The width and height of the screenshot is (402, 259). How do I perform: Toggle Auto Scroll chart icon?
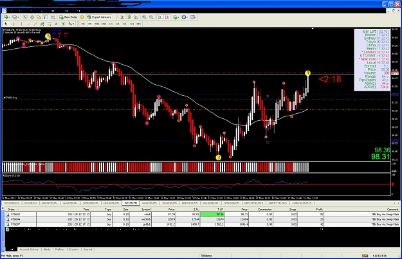click(160, 17)
